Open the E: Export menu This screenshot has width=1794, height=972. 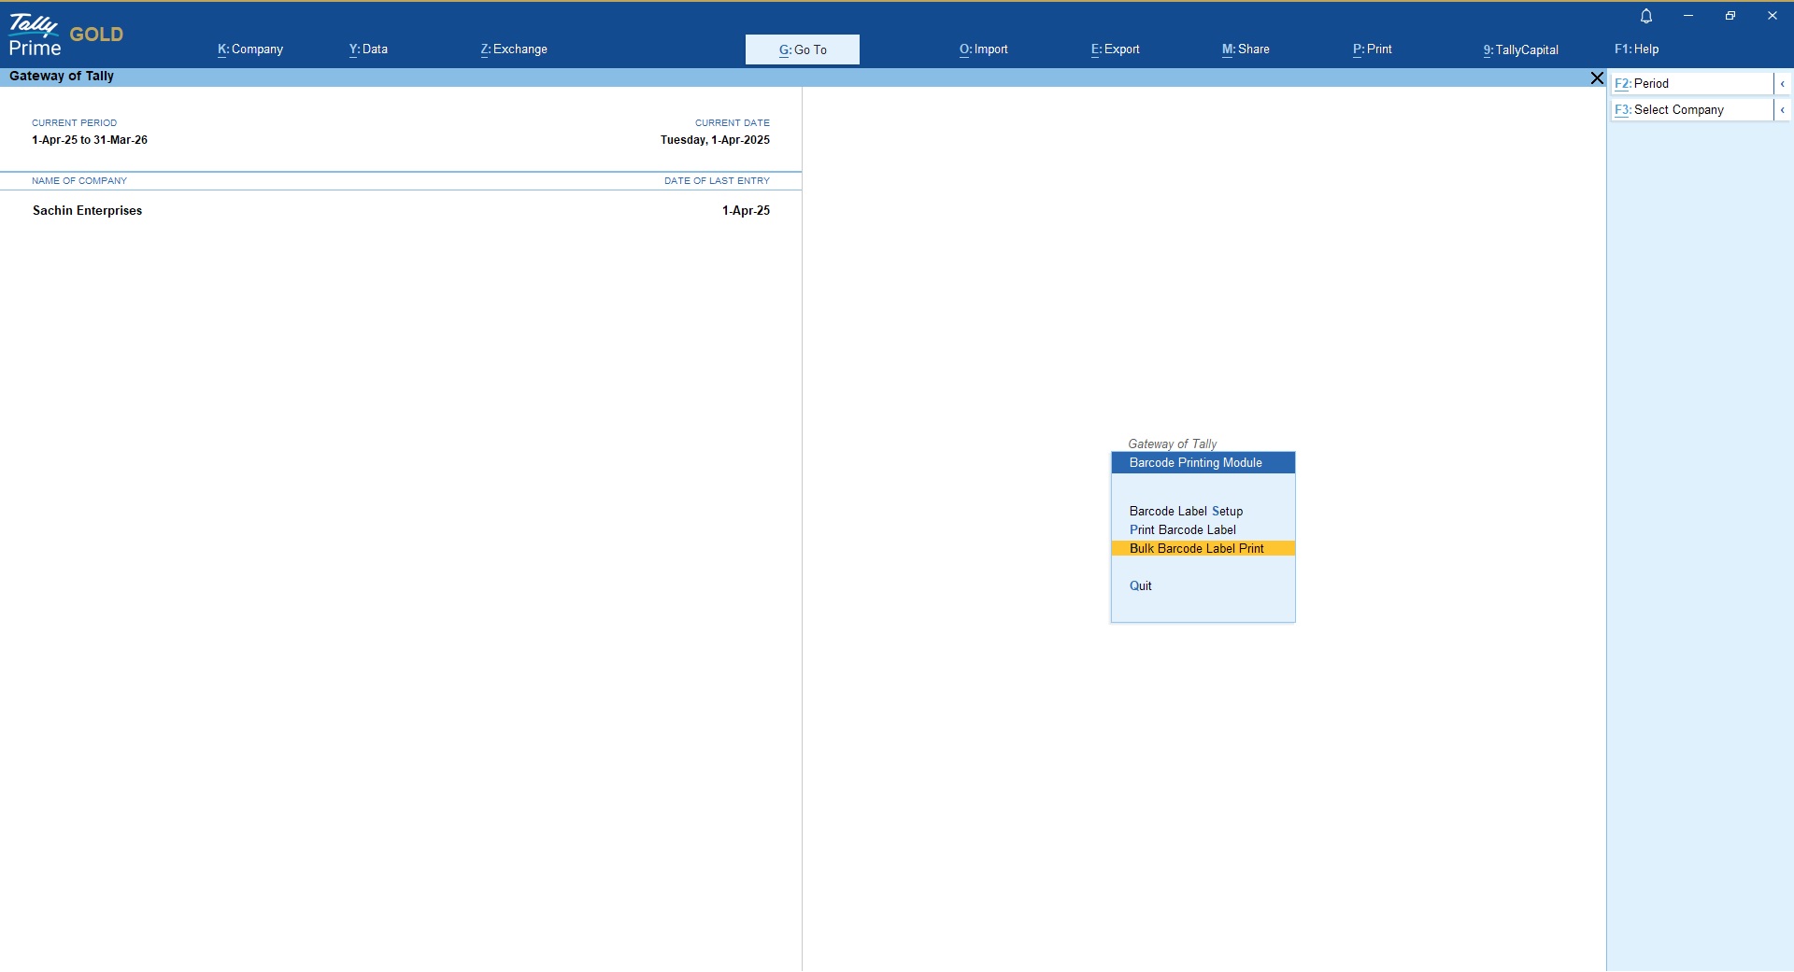(1116, 49)
